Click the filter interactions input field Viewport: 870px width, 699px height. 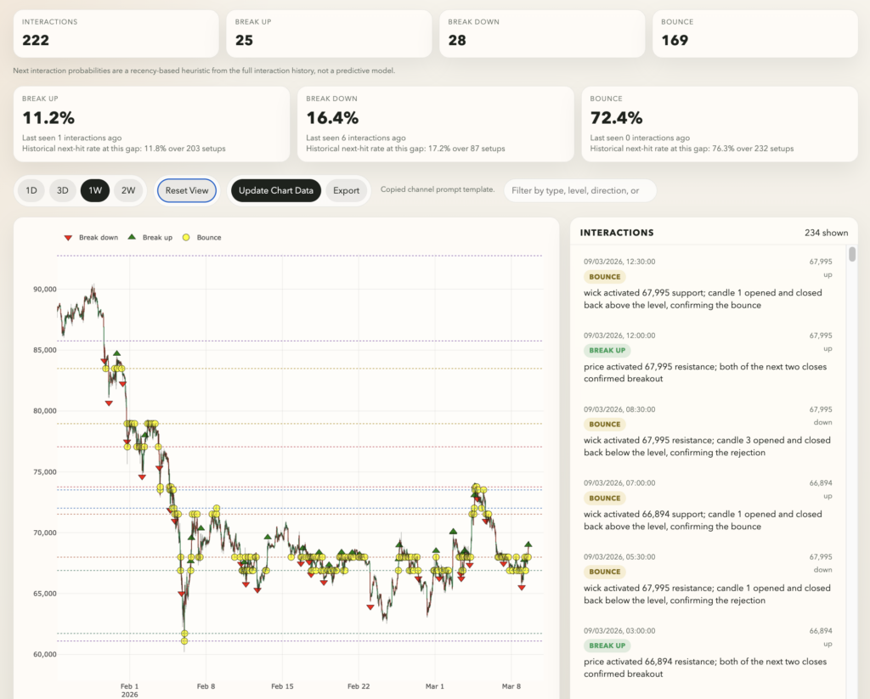point(579,190)
